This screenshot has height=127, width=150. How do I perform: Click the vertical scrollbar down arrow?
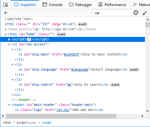click(x=147, y=111)
